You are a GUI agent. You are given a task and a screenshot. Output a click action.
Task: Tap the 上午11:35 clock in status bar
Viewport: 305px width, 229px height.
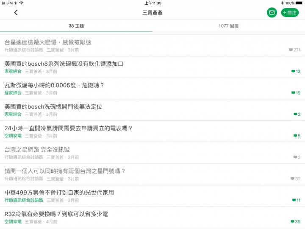pyautogui.click(x=153, y=3)
